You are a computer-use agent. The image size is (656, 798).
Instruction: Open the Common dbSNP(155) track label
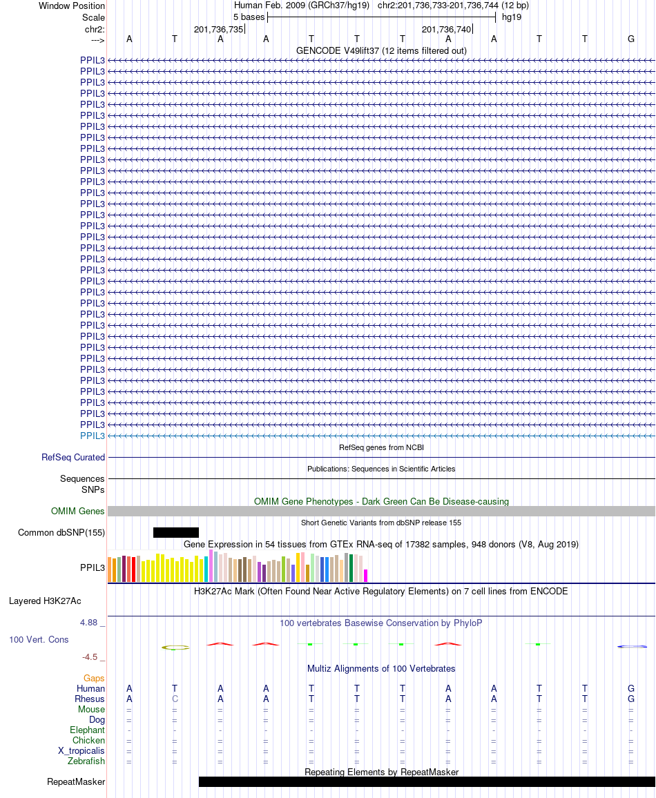pos(61,533)
